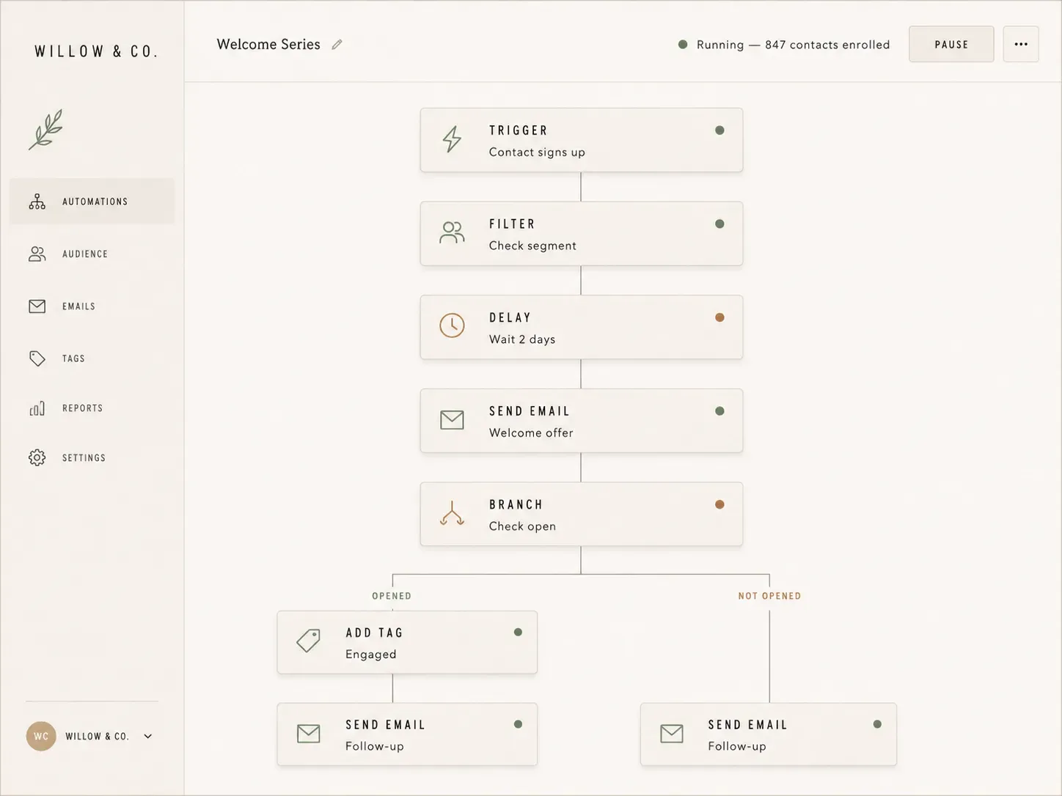Screen dimensions: 1062x796
Task: Navigate to the Emails section
Action: tap(92, 306)
